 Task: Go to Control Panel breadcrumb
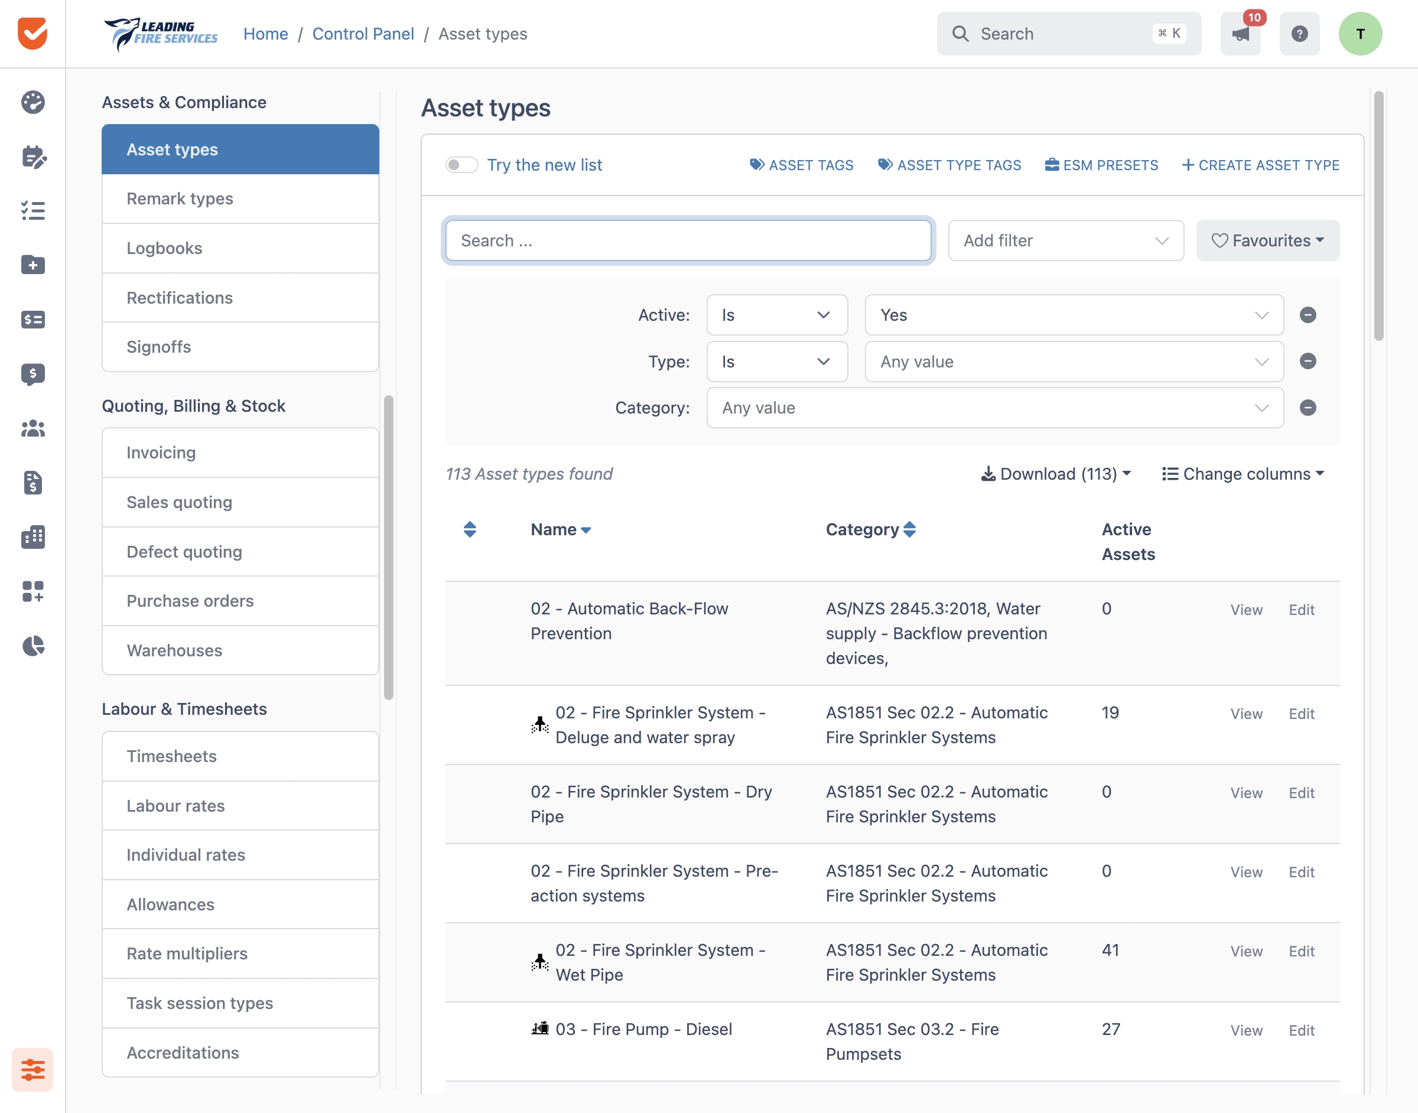(363, 34)
